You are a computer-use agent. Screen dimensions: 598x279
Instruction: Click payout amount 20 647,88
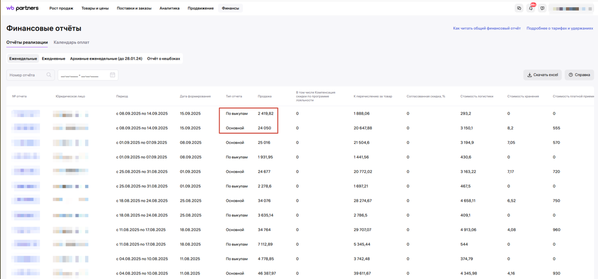pyautogui.click(x=363, y=128)
